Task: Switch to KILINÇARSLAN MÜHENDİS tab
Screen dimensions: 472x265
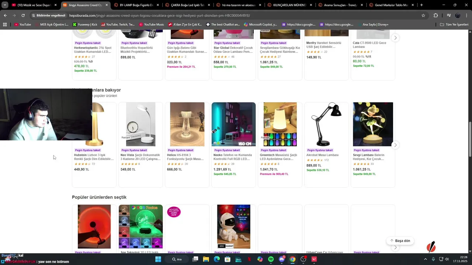Action: pos(289,5)
